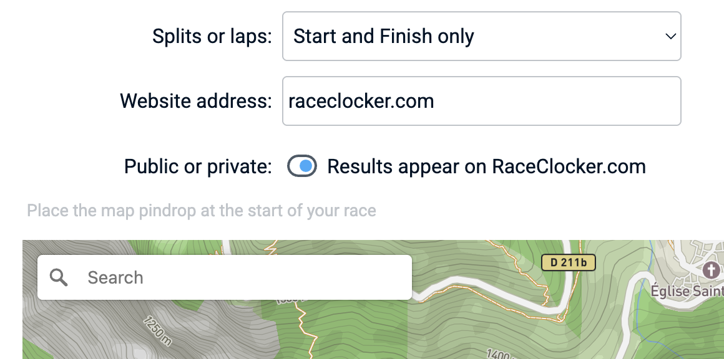Click the map Search text box

243,277
